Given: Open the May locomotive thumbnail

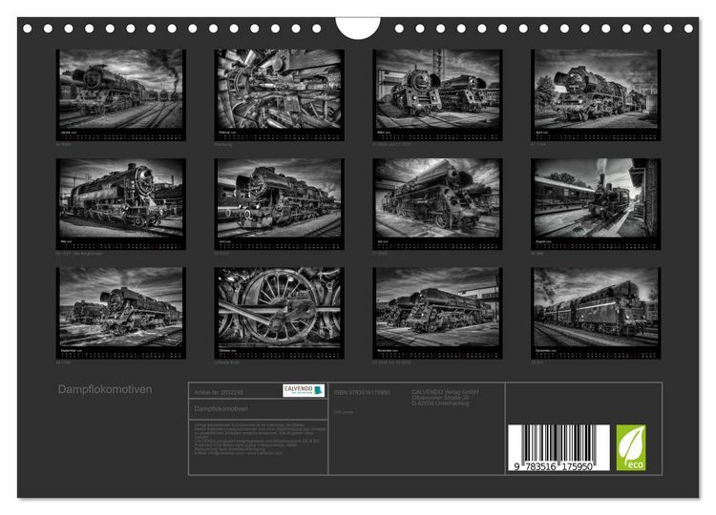Looking at the screenshot, I should click(121, 204).
